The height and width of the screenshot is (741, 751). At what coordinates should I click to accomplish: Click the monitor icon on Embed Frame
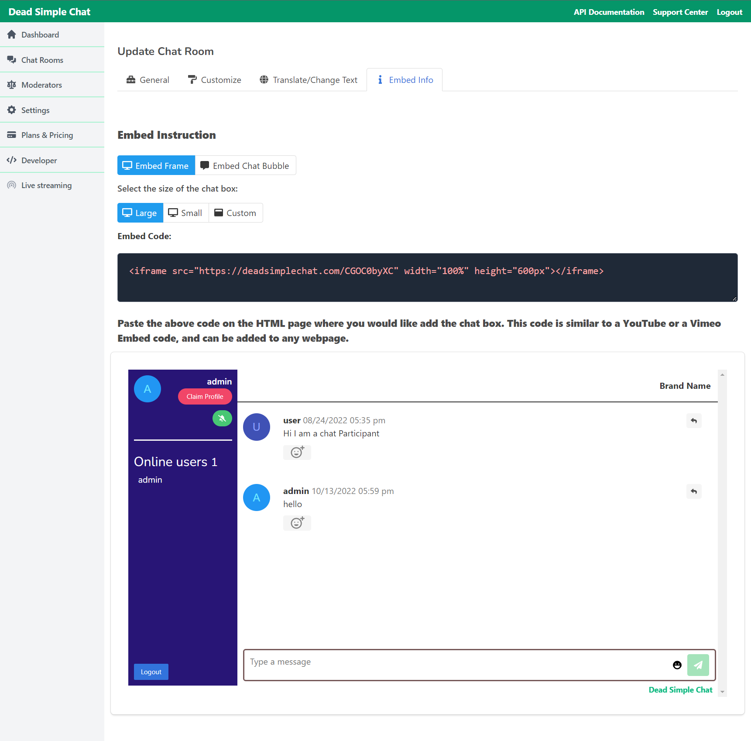[127, 166]
